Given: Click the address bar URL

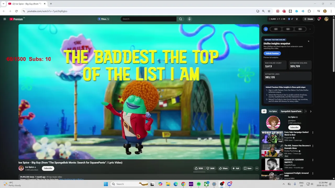Looking at the screenshot, I should 47,11.
